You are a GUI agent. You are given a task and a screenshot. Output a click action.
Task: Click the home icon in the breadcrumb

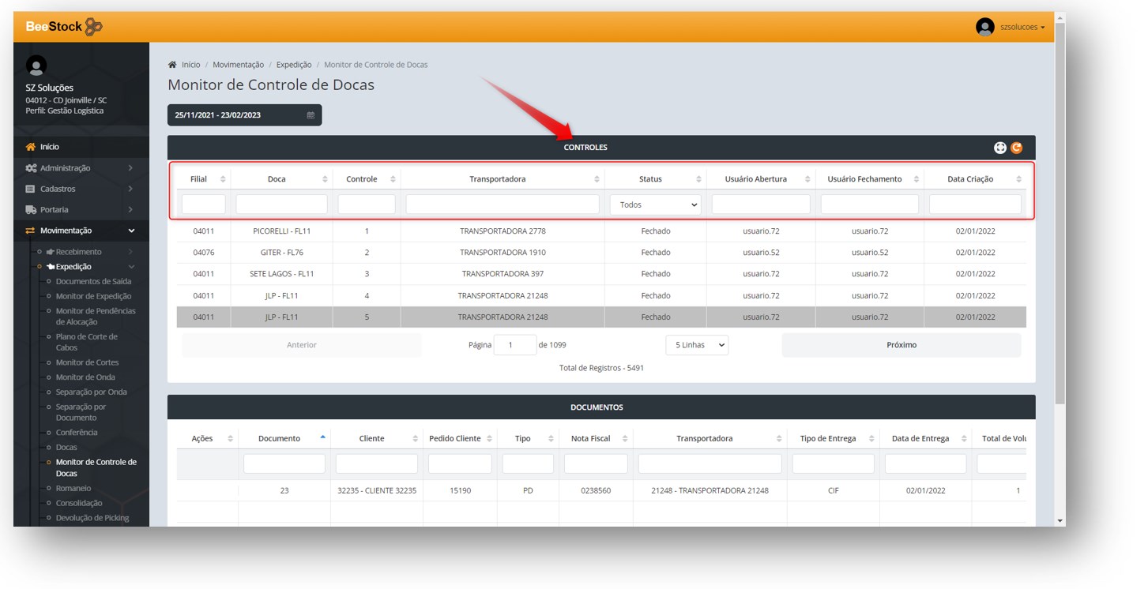172,65
